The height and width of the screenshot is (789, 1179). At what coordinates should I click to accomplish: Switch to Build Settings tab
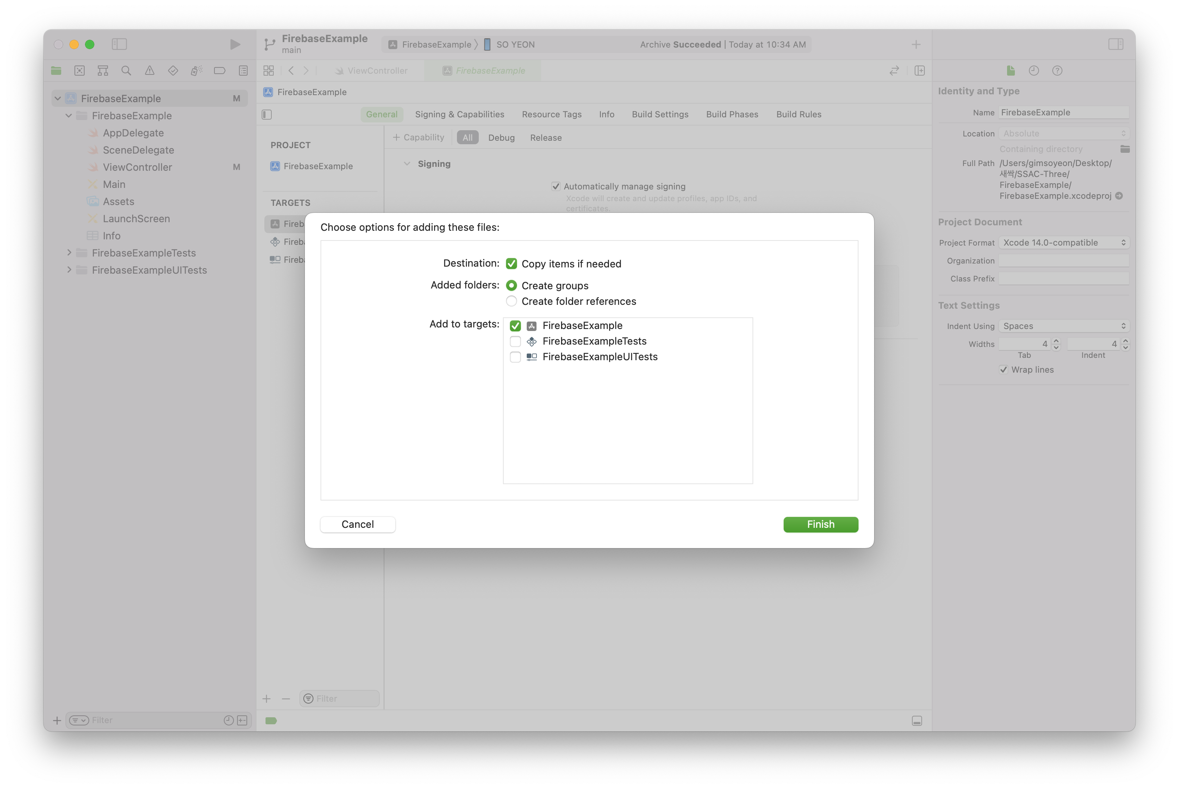(660, 114)
